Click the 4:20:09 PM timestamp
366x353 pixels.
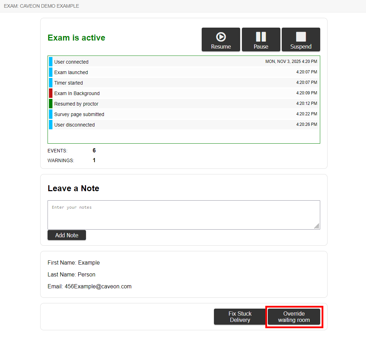click(307, 93)
